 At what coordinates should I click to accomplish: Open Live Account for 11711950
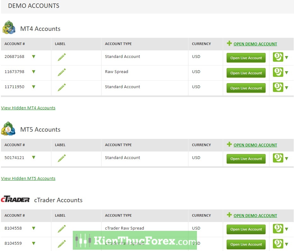[246, 88]
